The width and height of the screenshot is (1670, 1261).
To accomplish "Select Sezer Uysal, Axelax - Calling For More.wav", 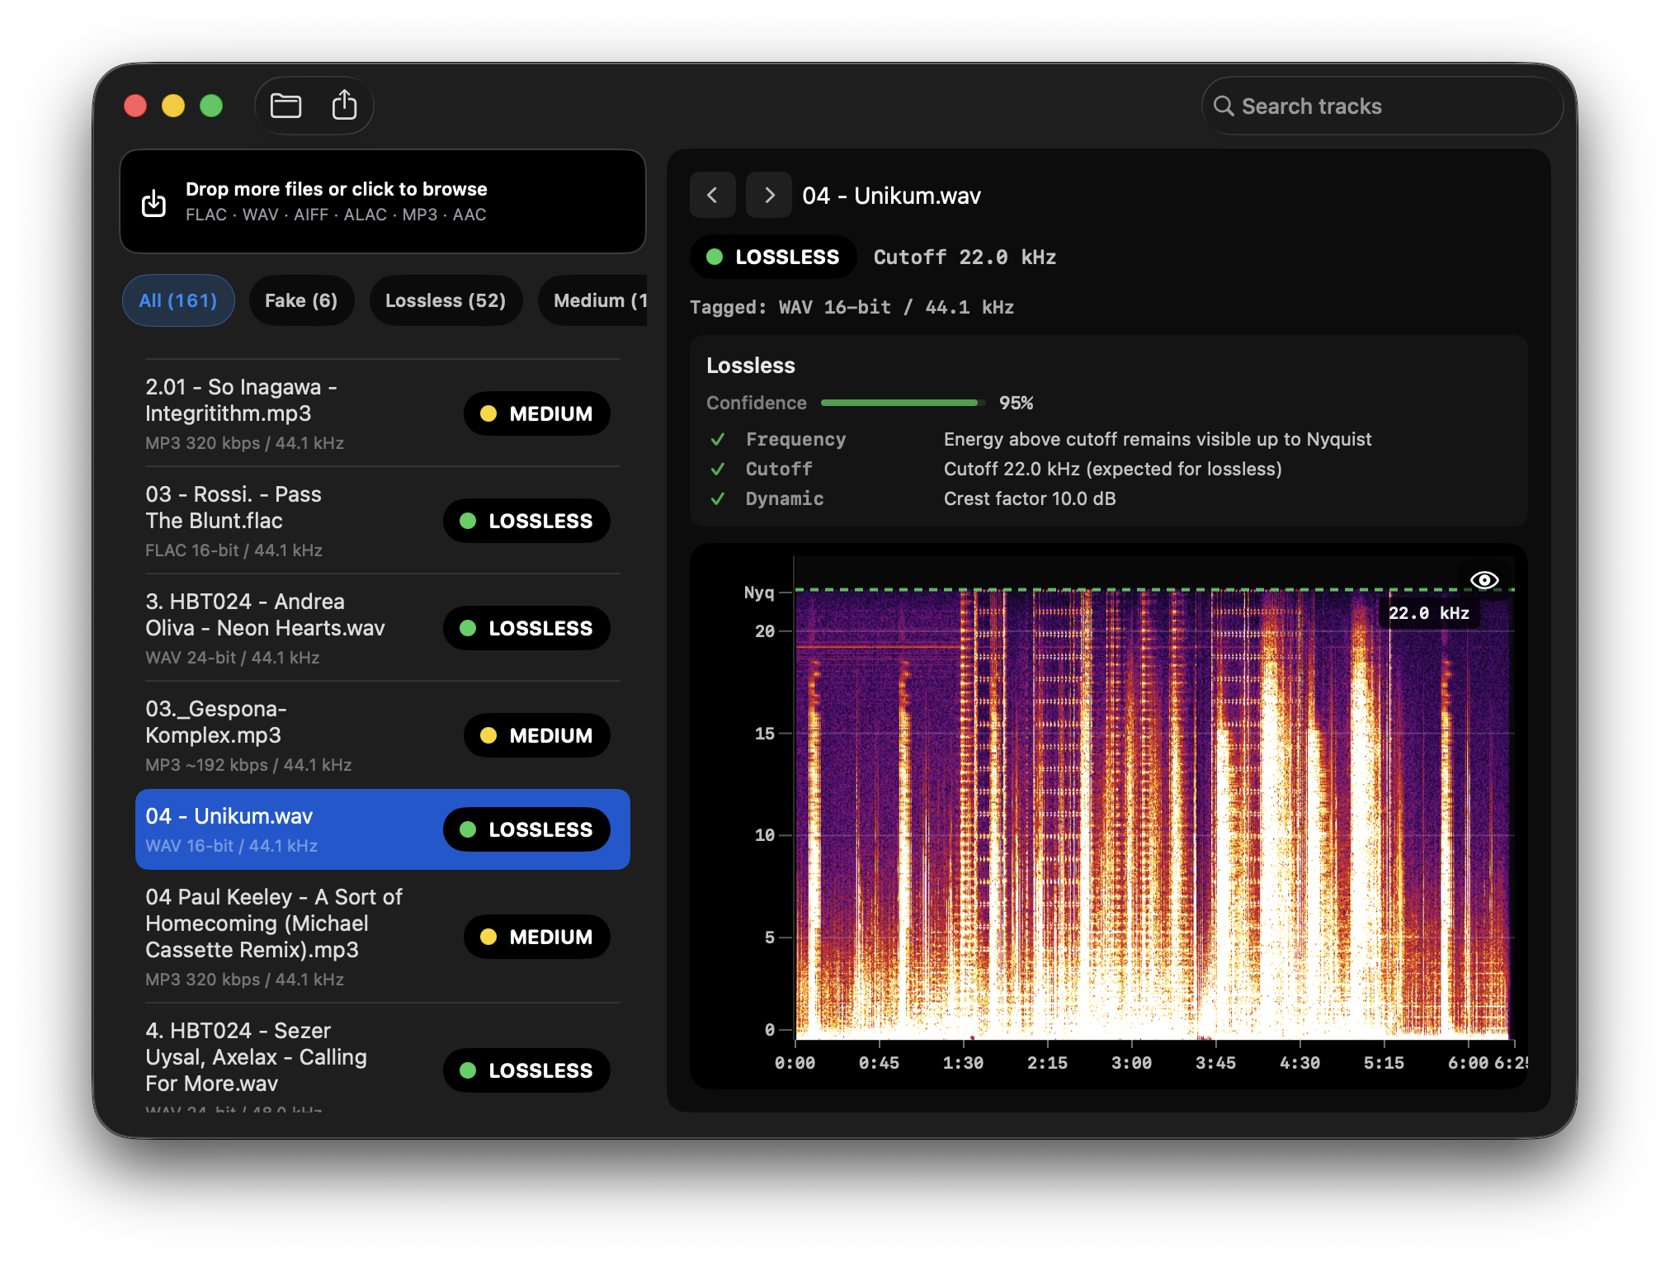I will tap(383, 1060).
